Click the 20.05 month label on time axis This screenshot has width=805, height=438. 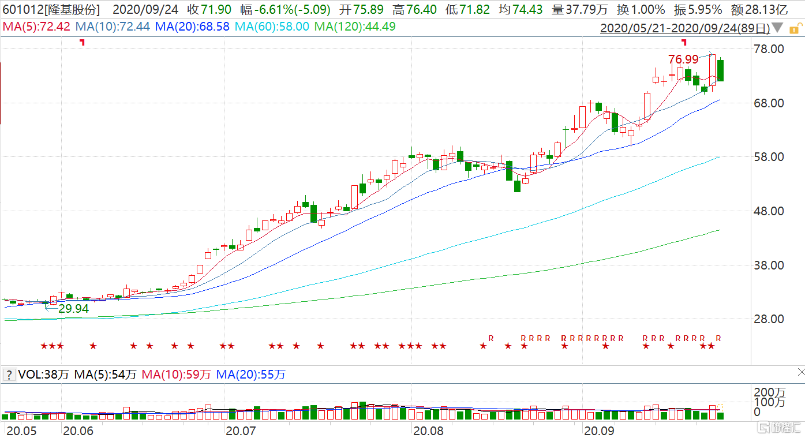pos(20,430)
